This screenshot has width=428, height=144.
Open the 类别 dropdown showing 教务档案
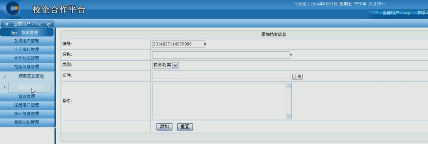point(165,65)
